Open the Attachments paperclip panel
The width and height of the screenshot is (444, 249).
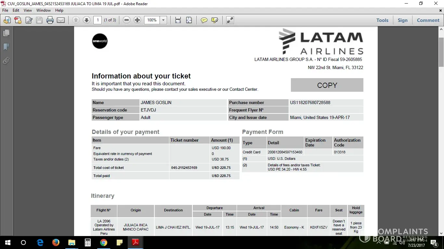coord(6,61)
